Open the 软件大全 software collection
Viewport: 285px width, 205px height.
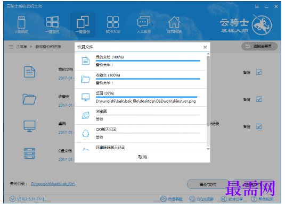click(113, 25)
